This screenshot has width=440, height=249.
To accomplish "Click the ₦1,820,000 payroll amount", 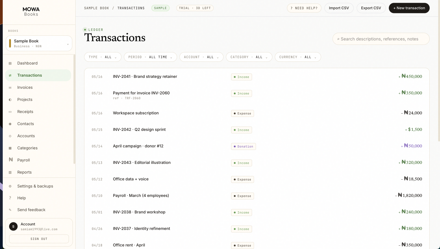I will coord(409,196).
